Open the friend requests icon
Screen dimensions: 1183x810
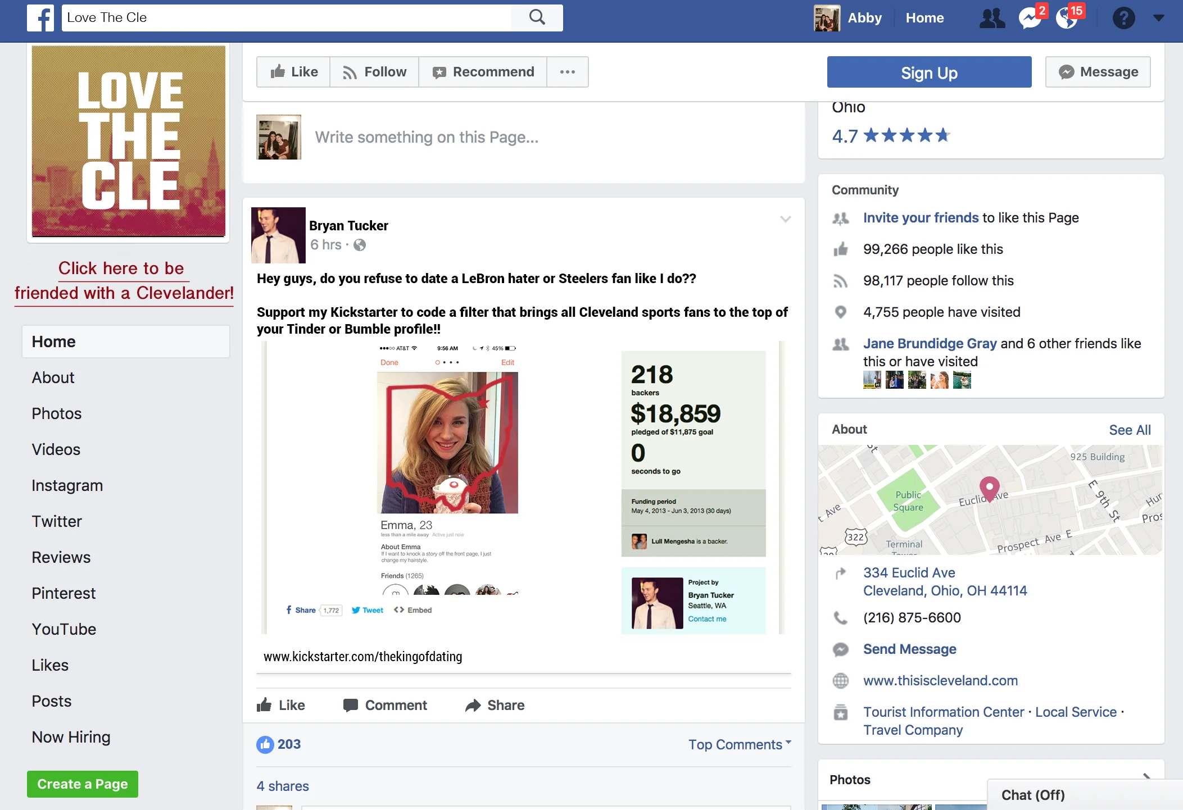(992, 18)
